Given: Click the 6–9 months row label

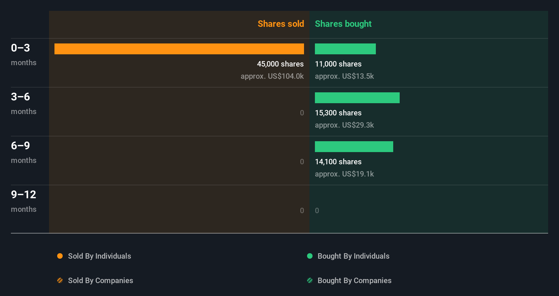Looking at the screenshot, I should [x=23, y=152].
